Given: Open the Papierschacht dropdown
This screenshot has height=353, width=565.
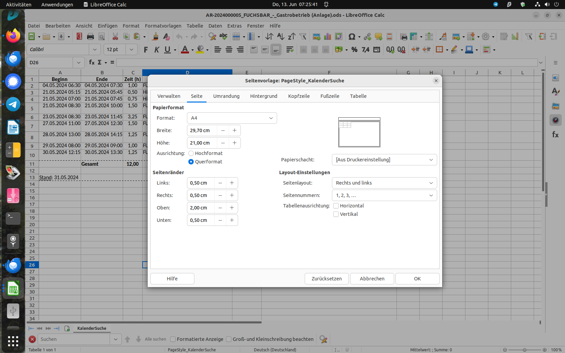Looking at the screenshot, I should pyautogui.click(x=384, y=160).
